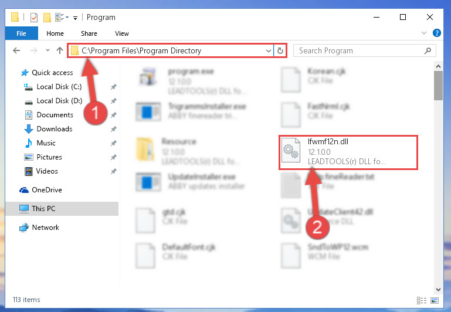The height and width of the screenshot is (312, 451).
Task: Click the scrollbar up arrow
Action: pos(438,66)
